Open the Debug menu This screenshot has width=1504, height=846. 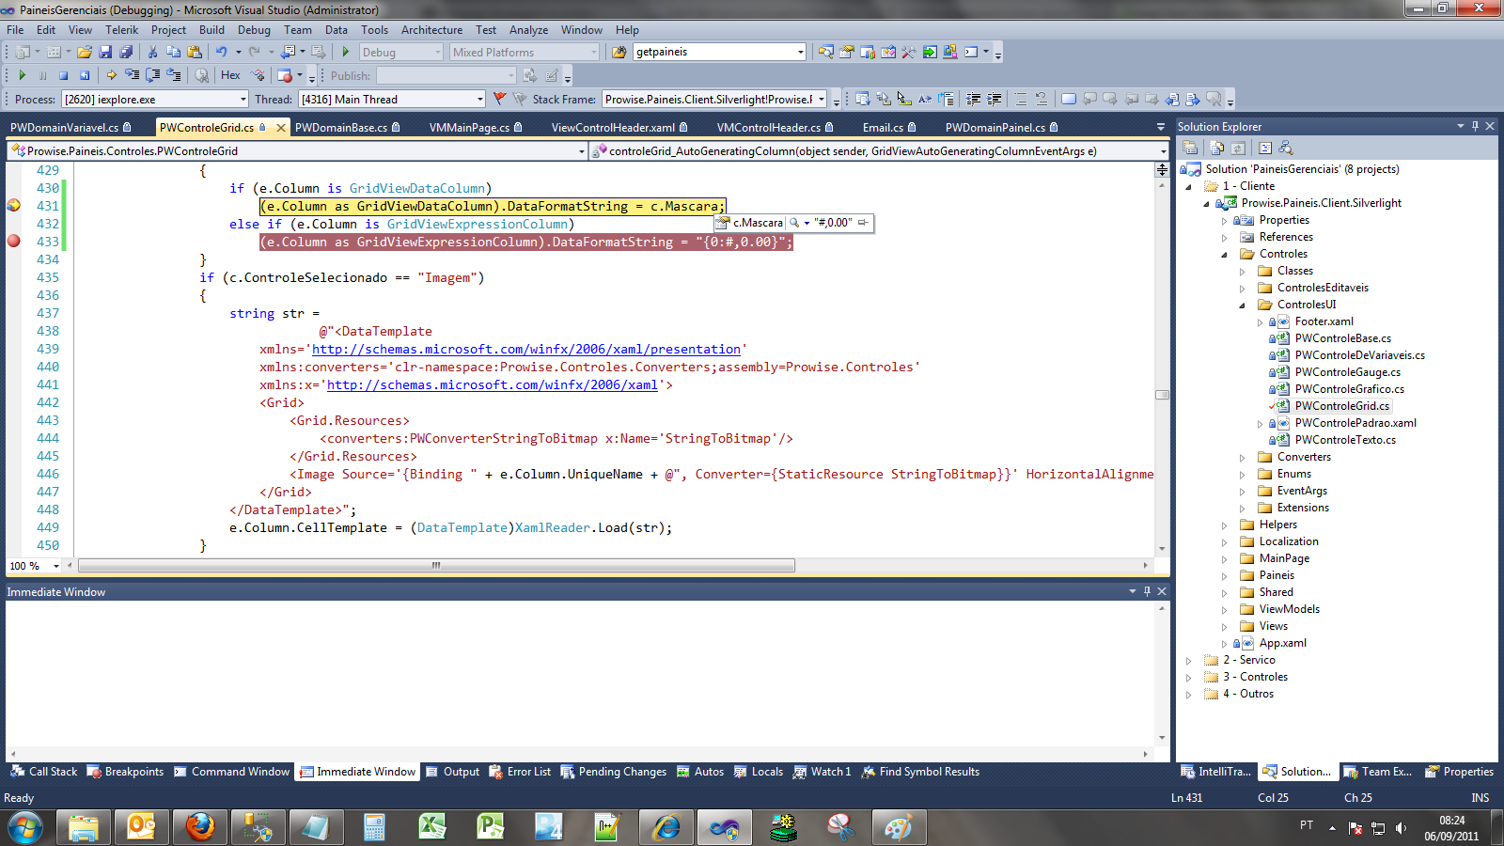[x=254, y=30]
